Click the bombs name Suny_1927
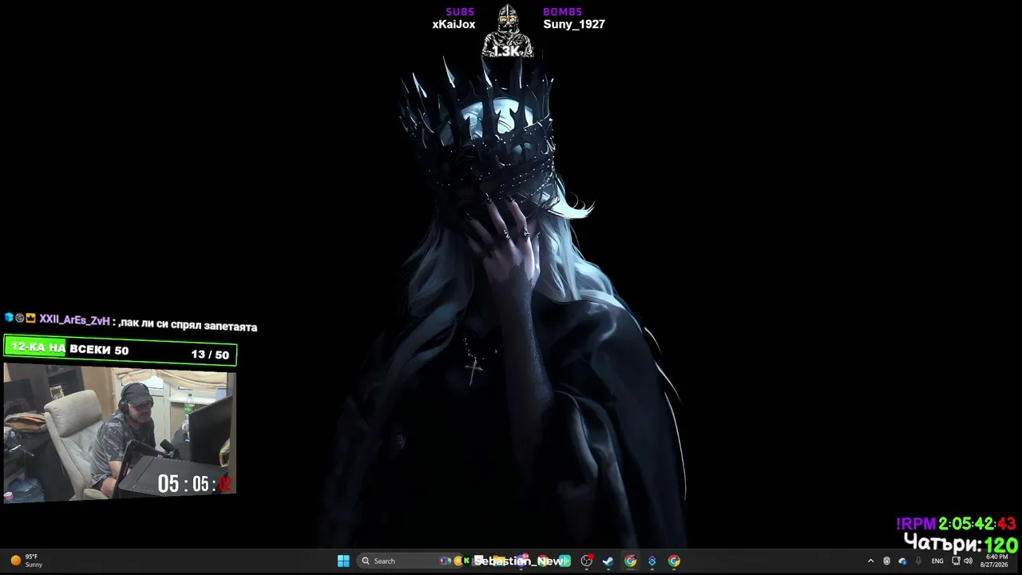This screenshot has height=575, width=1022. (574, 25)
